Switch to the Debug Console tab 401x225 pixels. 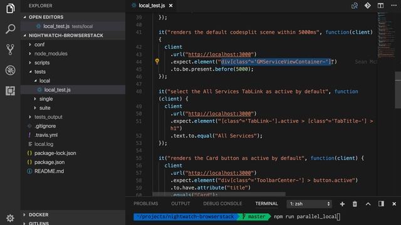click(x=222, y=204)
